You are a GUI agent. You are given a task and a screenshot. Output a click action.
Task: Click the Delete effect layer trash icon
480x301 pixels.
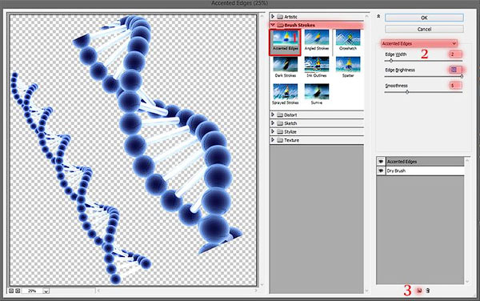(x=428, y=291)
